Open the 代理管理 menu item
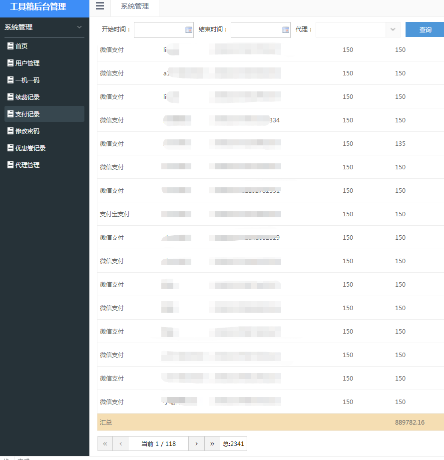The width and height of the screenshot is (444, 460). (x=44, y=165)
